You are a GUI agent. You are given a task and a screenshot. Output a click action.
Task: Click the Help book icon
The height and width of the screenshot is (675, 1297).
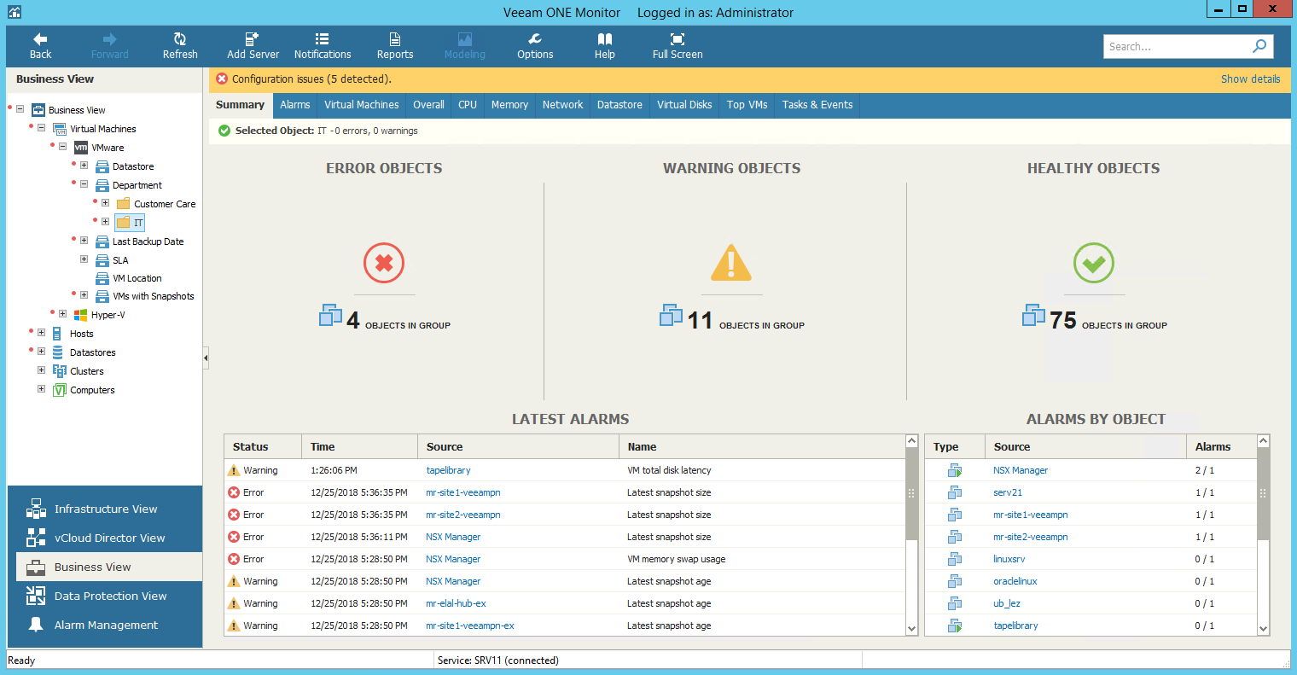(604, 39)
